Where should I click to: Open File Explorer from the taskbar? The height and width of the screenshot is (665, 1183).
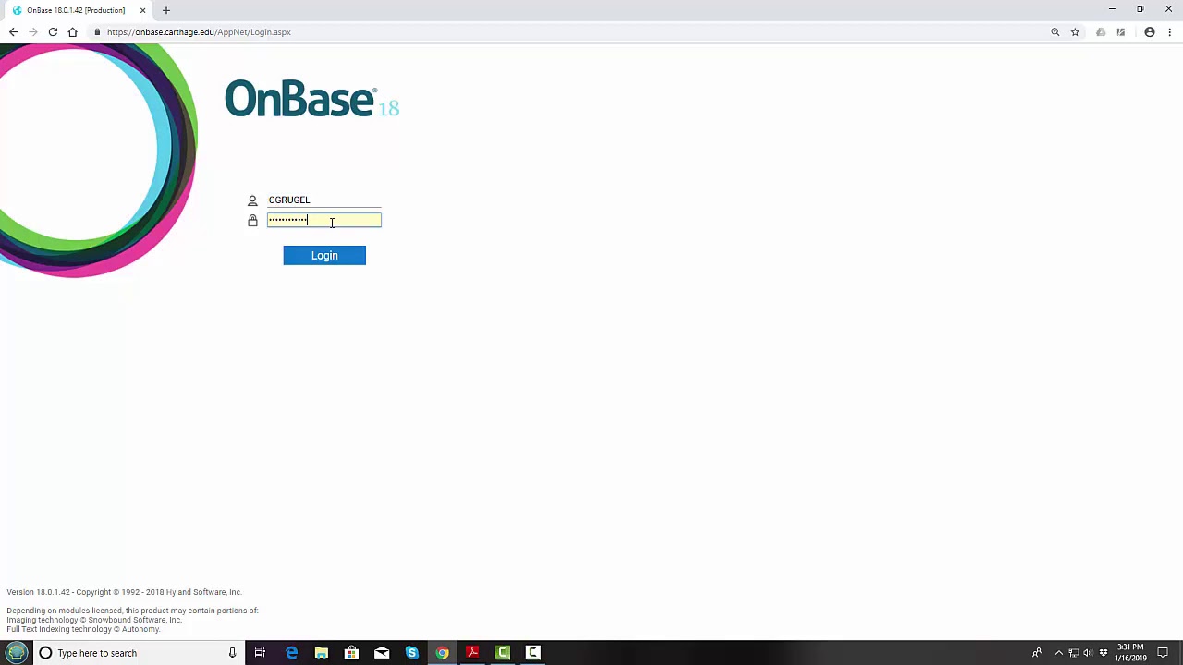tap(321, 653)
